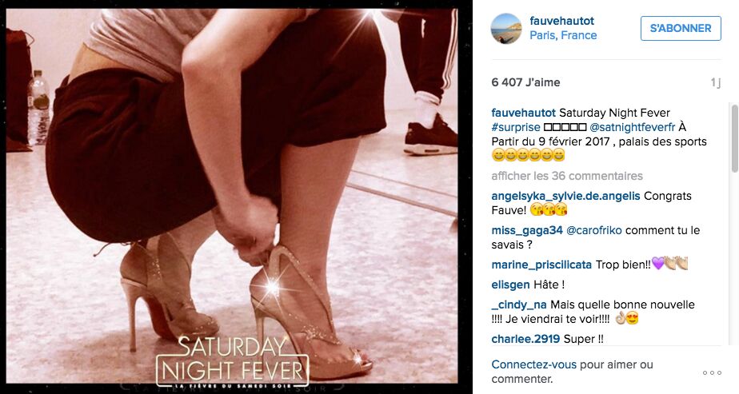Open fauvehautot profile avatar picture

[x=506, y=28]
